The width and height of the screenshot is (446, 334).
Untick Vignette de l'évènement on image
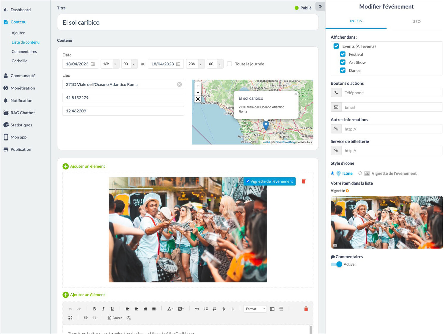click(x=248, y=181)
